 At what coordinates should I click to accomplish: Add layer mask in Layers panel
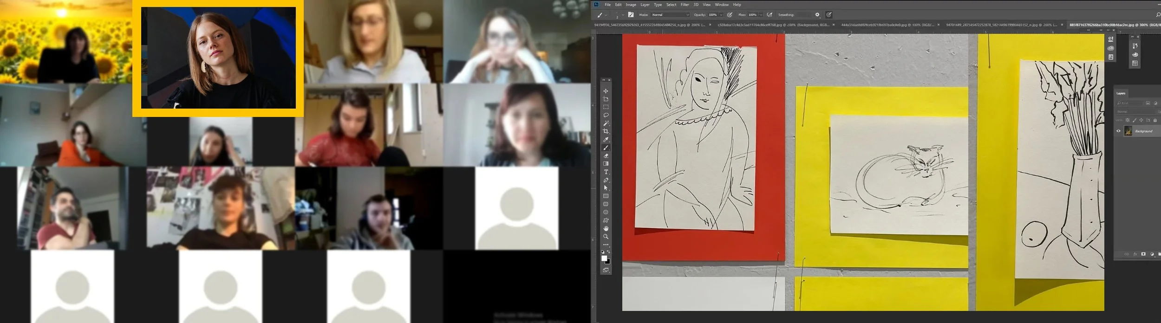(x=1143, y=254)
